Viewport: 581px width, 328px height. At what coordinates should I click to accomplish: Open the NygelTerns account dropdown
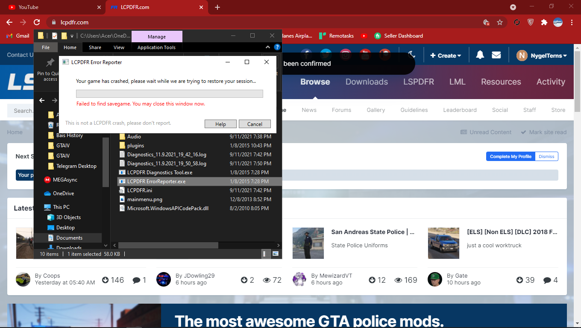(542, 56)
